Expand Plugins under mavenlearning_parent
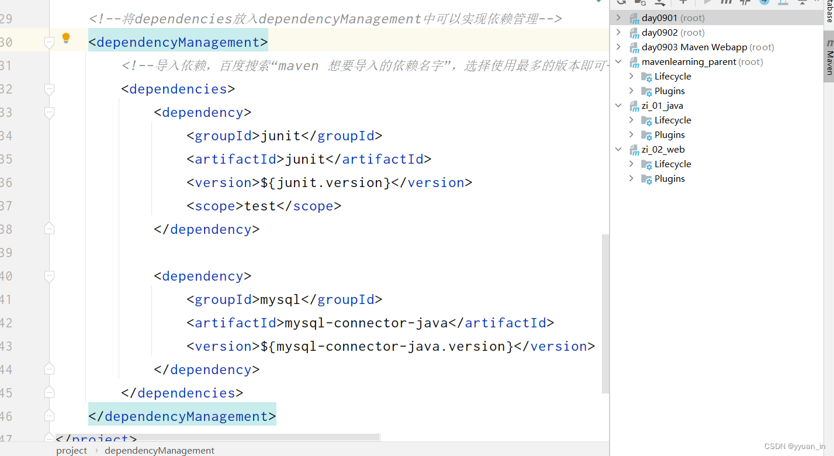 pyautogui.click(x=631, y=91)
